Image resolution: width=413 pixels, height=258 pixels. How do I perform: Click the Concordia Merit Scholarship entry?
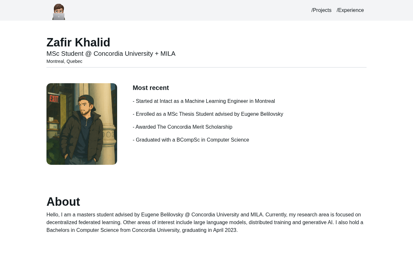183,127
